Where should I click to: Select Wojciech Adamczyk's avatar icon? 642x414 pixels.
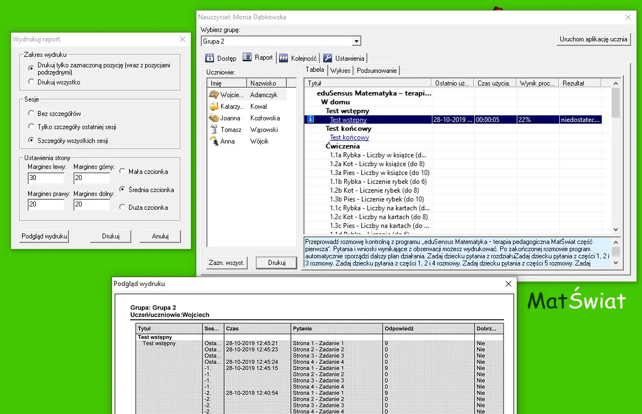[x=214, y=94]
